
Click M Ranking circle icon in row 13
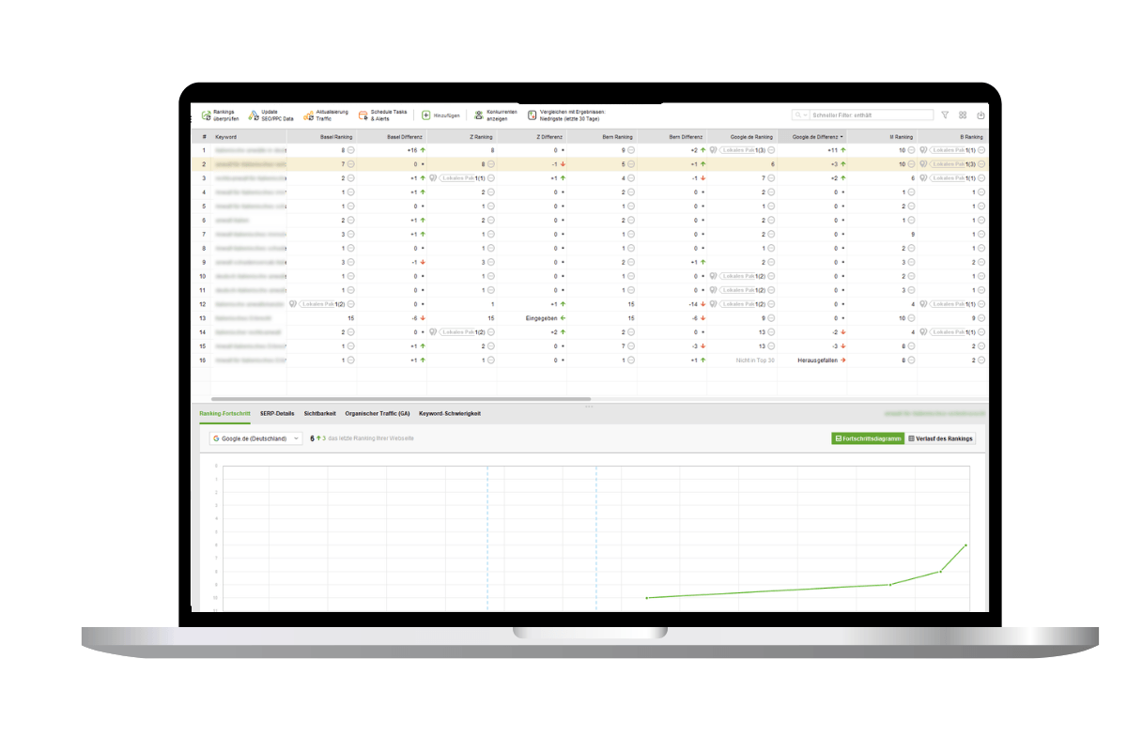[912, 318]
